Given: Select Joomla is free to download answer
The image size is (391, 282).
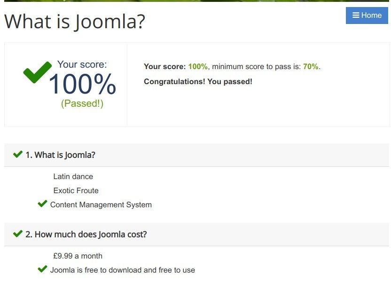Looking at the screenshot, I should [123, 270].
